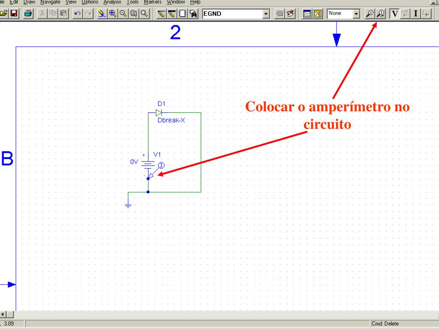The height and width of the screenshot is (329, 439).
Task: Select the 0V source value label
Action: (134, 162)
